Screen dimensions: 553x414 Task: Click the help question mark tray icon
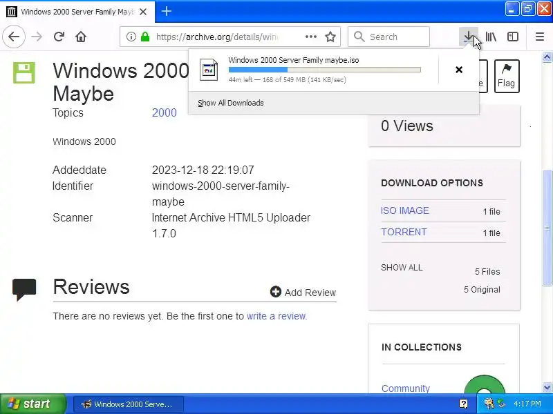463,404
